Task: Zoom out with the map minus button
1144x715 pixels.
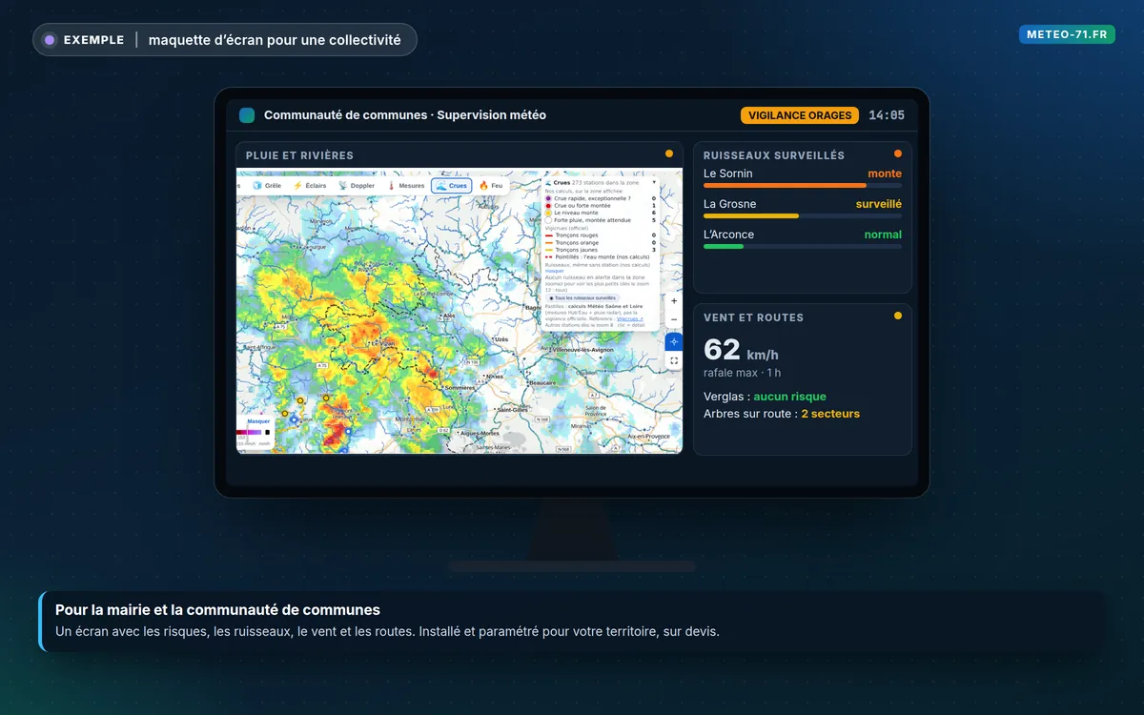Action: [674, 319]
